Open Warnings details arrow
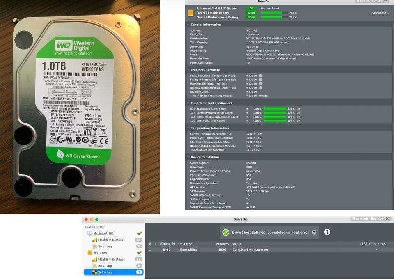 coord(261,84)
